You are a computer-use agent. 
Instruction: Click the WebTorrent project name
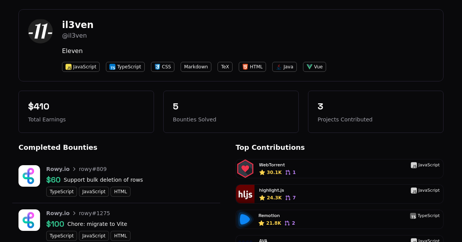[x=272, y=165]
